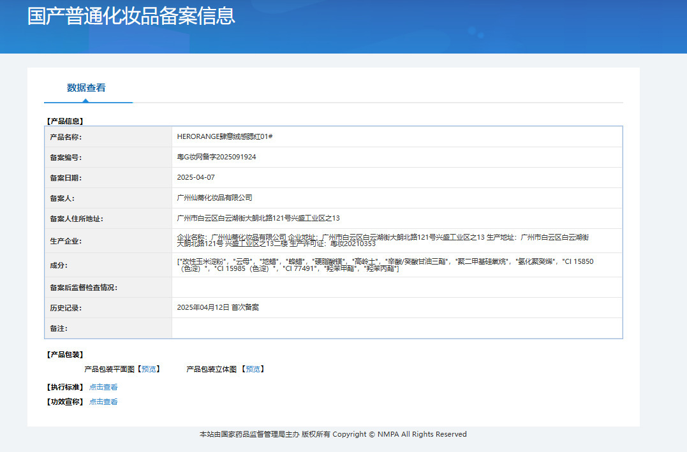Click the 国产普通化妆品备案信息 page title
The image size is (687, 452).
coord(131,16)
